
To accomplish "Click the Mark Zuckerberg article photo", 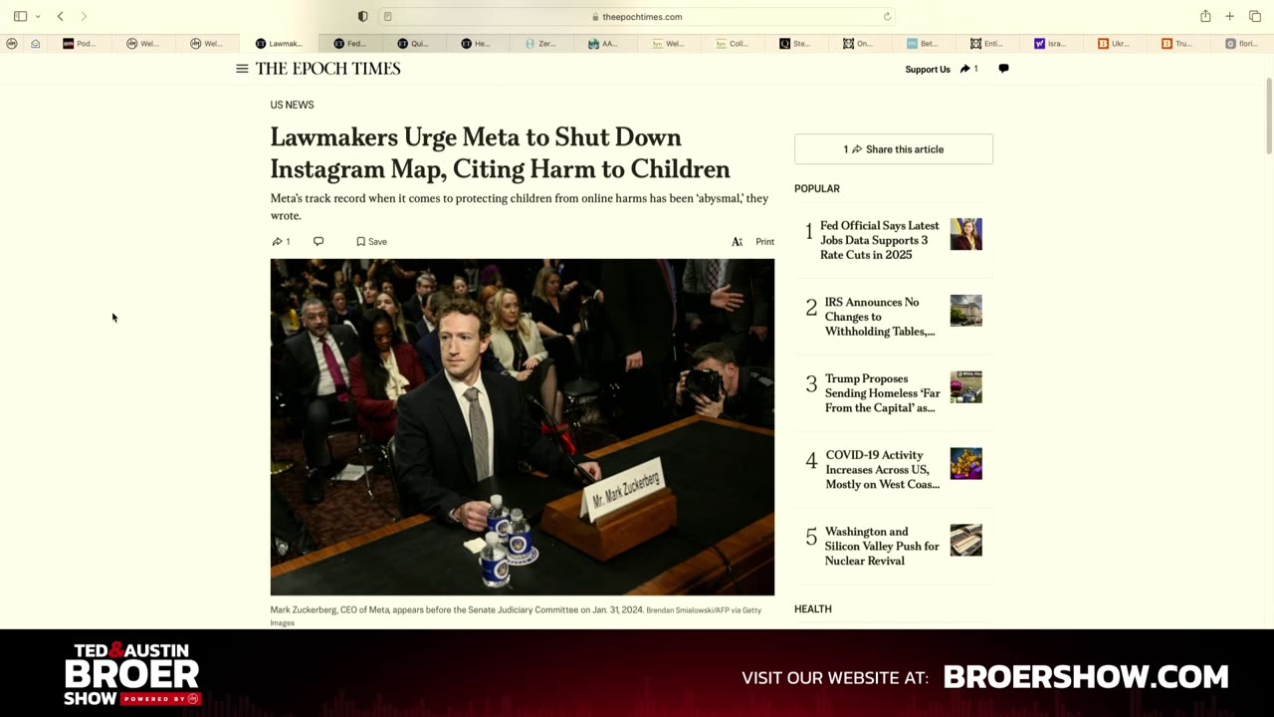I will 522,427.
